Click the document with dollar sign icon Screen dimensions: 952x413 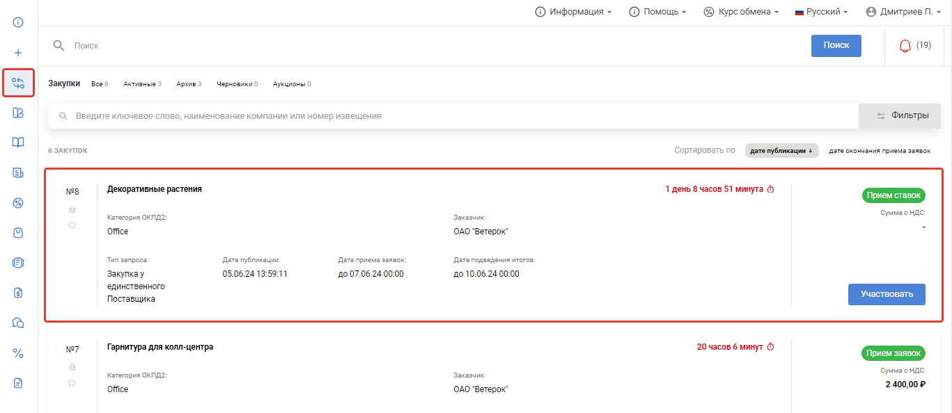(18, 293)
